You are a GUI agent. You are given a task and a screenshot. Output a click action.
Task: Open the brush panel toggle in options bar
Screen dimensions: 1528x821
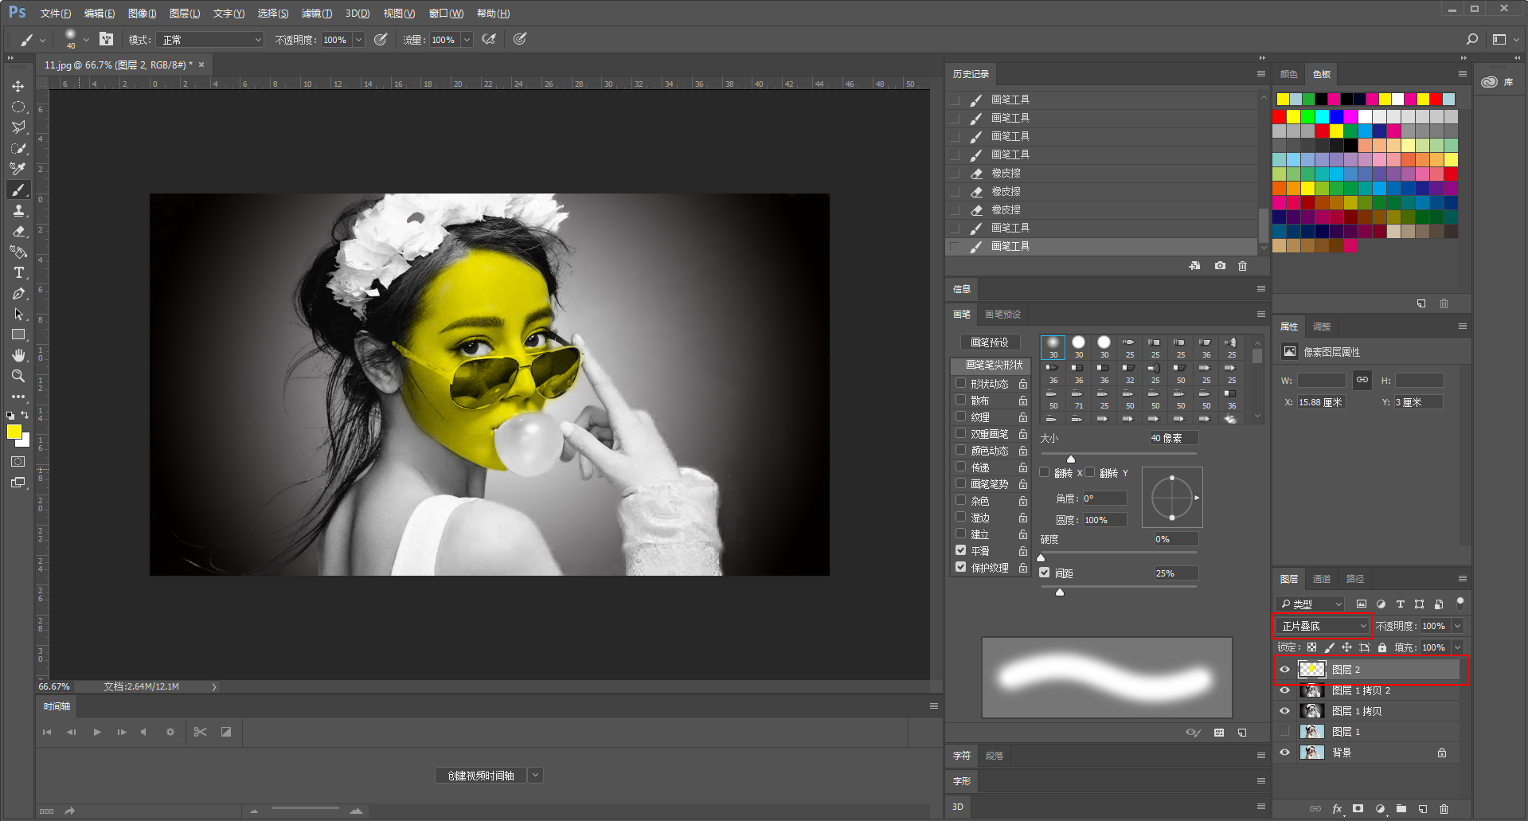(107, 39)
